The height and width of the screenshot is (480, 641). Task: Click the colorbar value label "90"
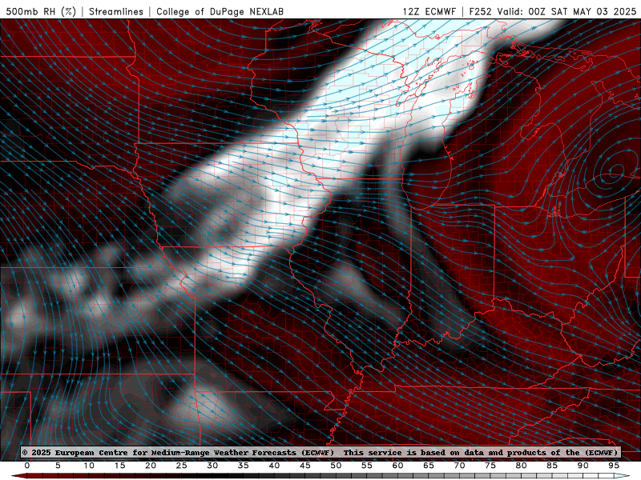click(x=583, y=466)
